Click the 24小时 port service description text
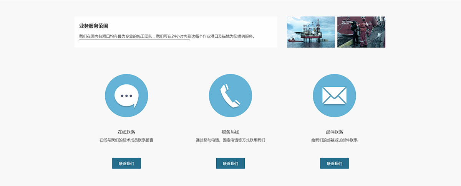Image resolution: width=461 pixels, height=186 pixels. pyautogui.click(x=167, y=36)
